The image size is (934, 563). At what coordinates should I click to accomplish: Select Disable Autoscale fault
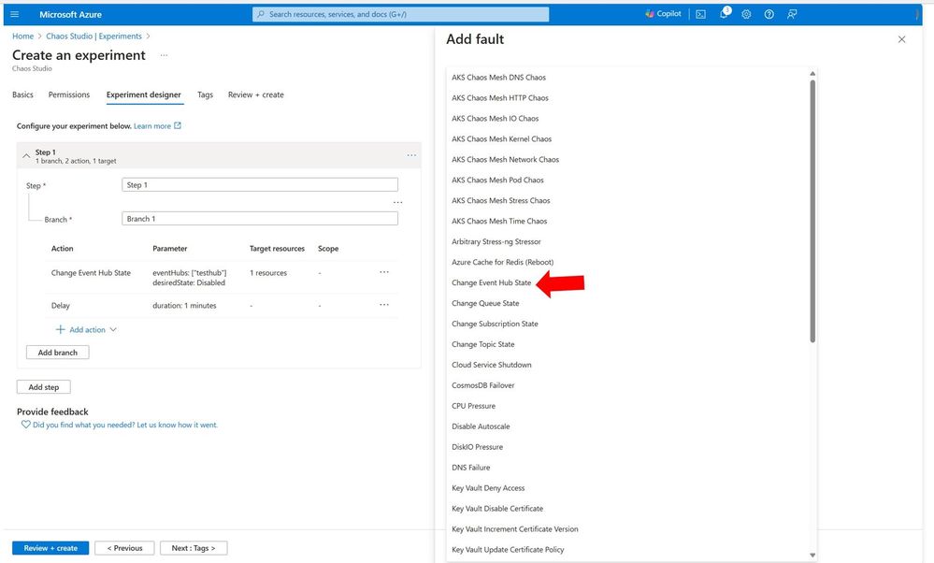[481, 426]
